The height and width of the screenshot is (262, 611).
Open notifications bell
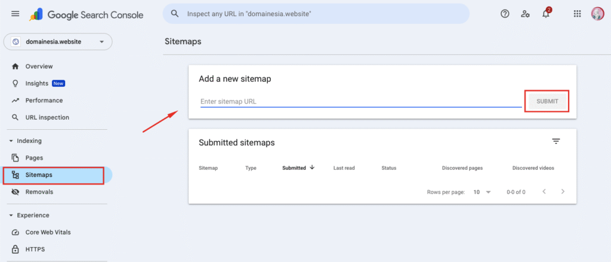(x=546, y=14)
